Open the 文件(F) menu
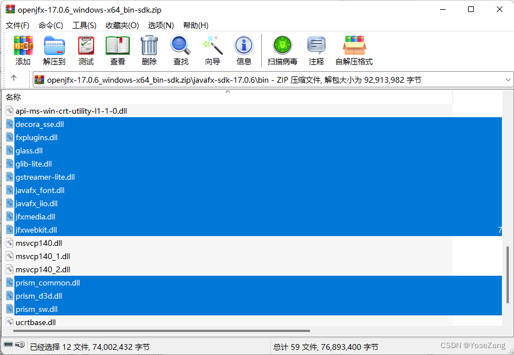514x355 pixels. pyautogui.click(x=17, y=25)
